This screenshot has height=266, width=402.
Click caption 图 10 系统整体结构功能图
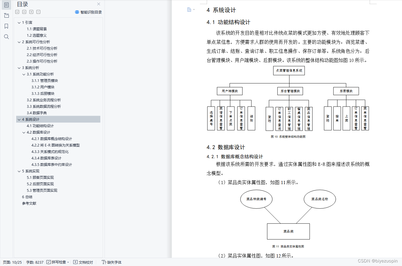(288, 137)
